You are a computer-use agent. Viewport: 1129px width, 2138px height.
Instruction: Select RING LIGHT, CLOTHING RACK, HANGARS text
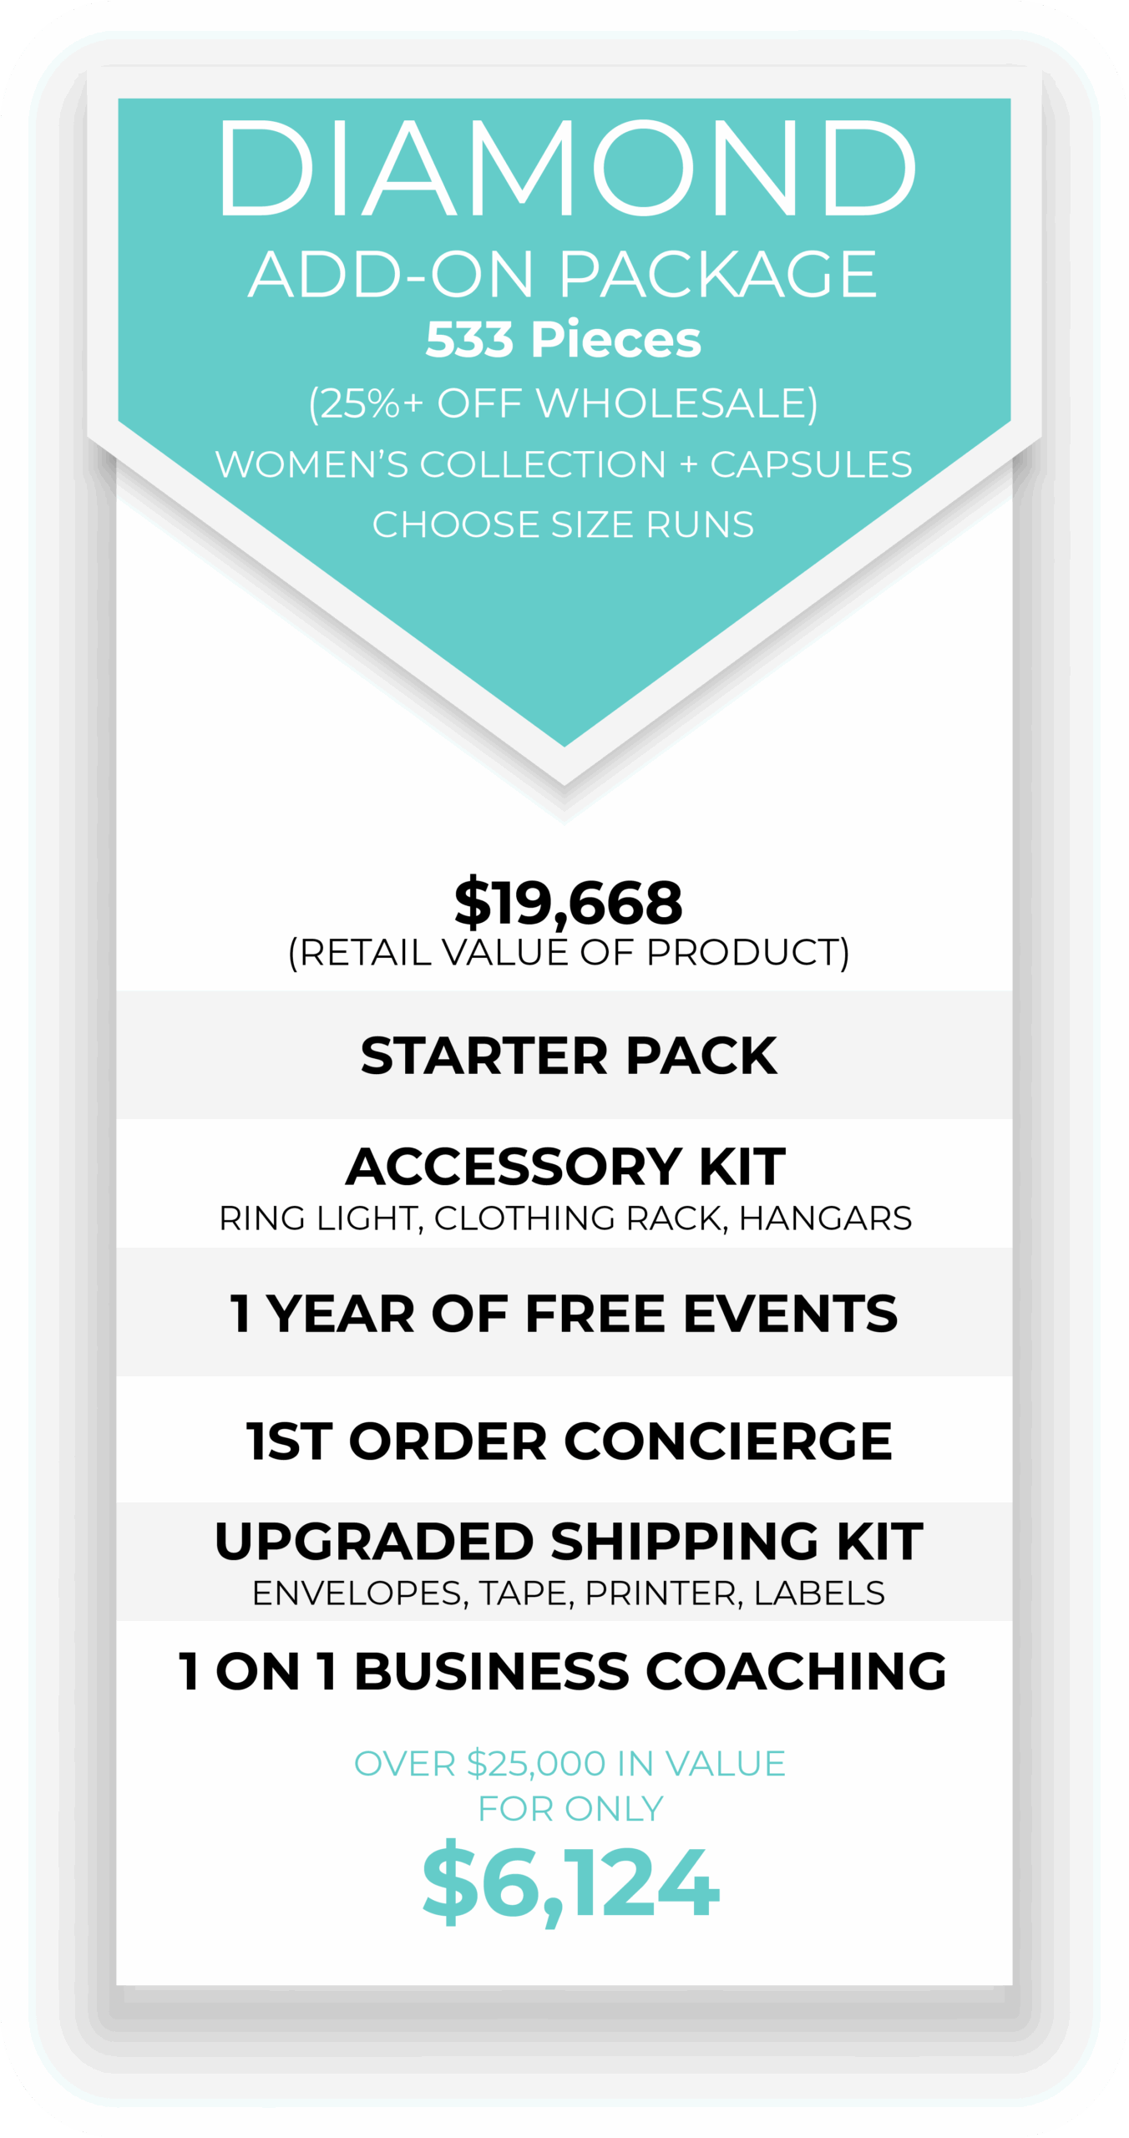tap(565, 1218)
